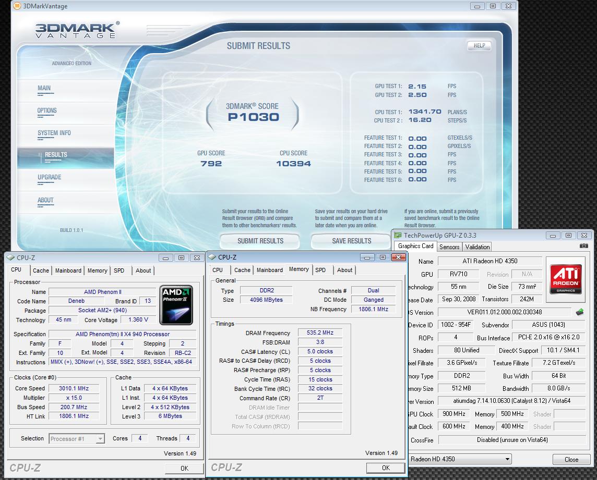597x480 pixels.
Task: Click the GPU score value 792
Action: click(x=211, y=164)
